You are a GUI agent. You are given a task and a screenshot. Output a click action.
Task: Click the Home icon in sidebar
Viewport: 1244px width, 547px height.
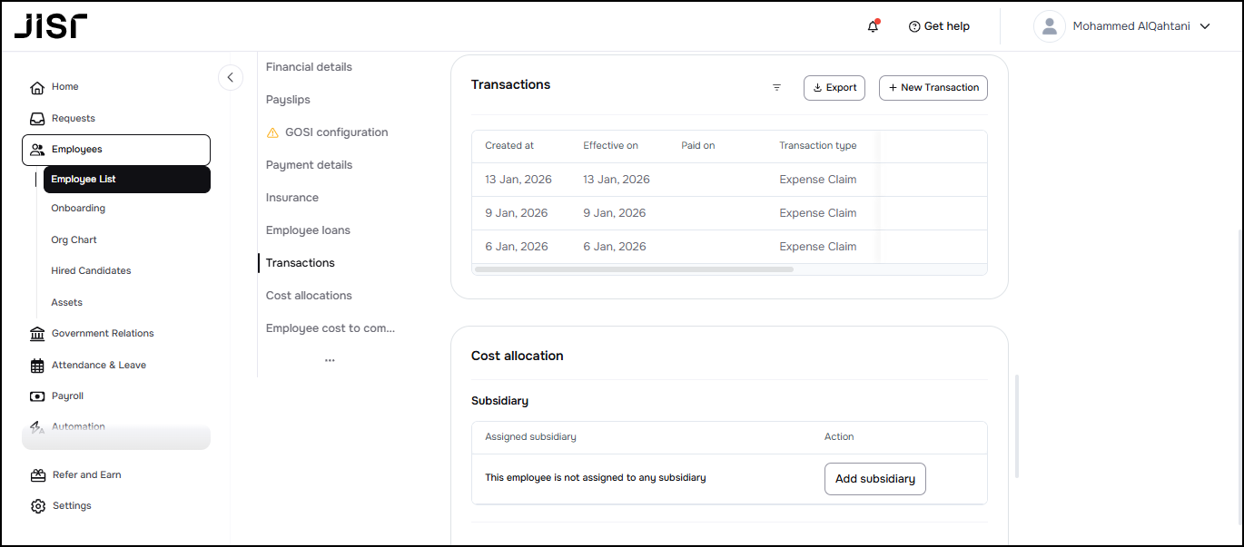37,87
